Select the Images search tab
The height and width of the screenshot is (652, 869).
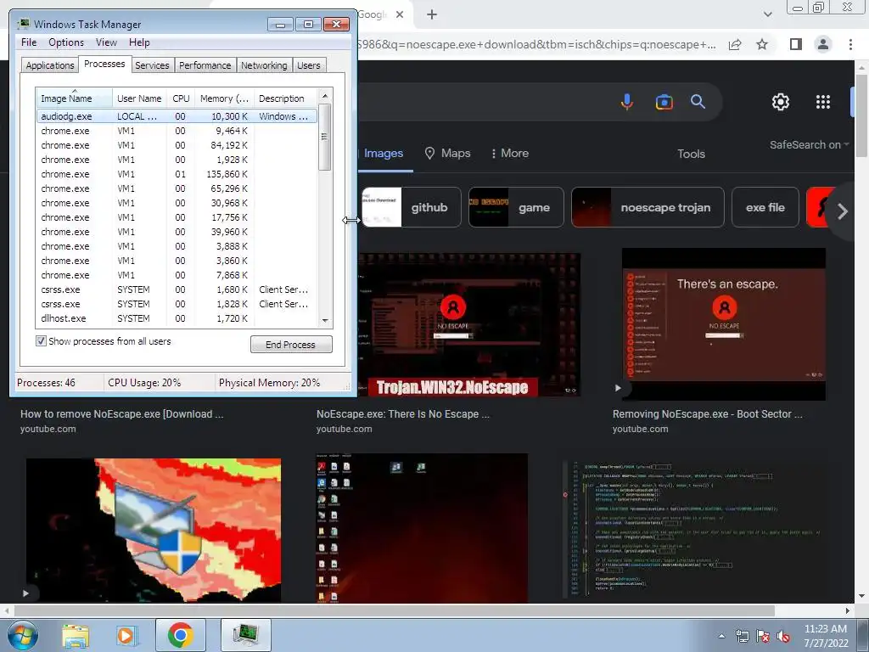point(384,153)
